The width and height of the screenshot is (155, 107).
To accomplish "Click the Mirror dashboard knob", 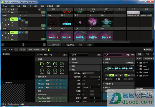I will coord(42,70).
